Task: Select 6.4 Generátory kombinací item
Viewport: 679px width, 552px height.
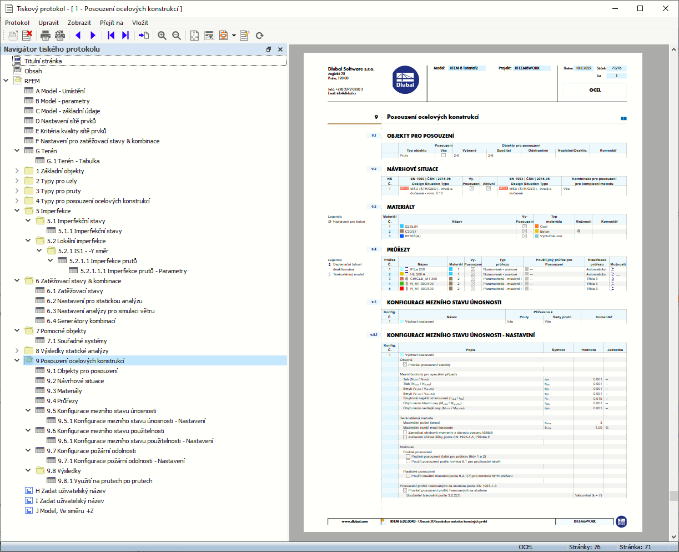Action: click(81, 321)
